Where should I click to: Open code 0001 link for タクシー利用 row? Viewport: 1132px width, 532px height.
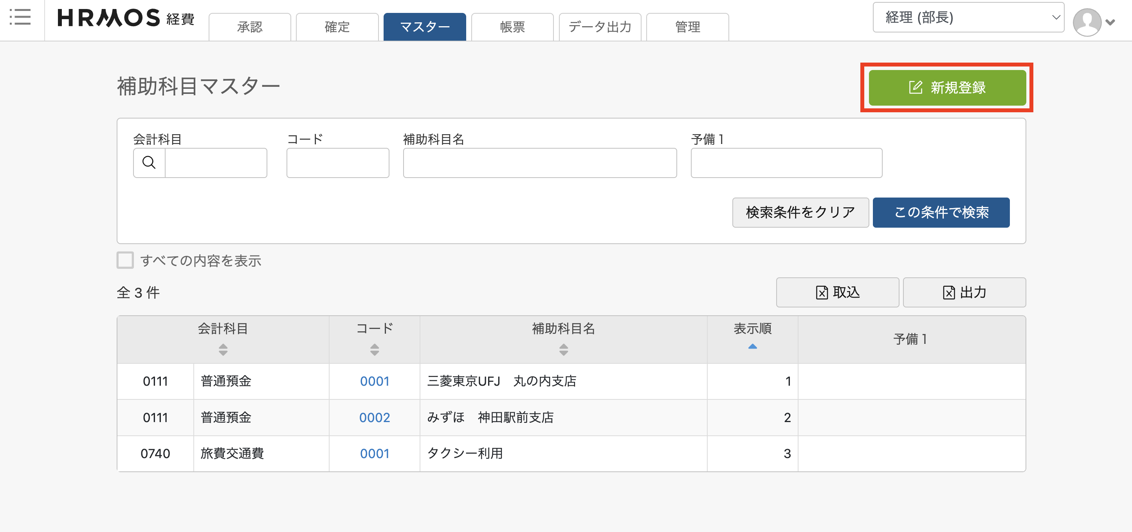pos(375,453)
